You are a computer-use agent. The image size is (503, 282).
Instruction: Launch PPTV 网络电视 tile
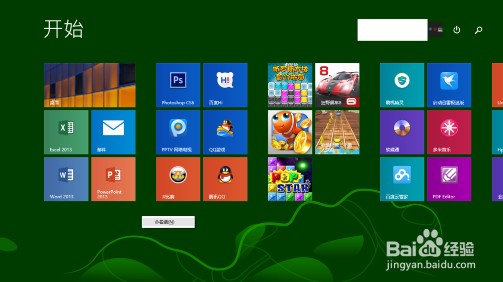[x=178, y=132]
